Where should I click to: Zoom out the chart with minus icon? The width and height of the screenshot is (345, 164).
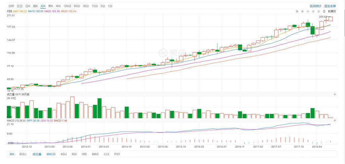pos(308,11)
